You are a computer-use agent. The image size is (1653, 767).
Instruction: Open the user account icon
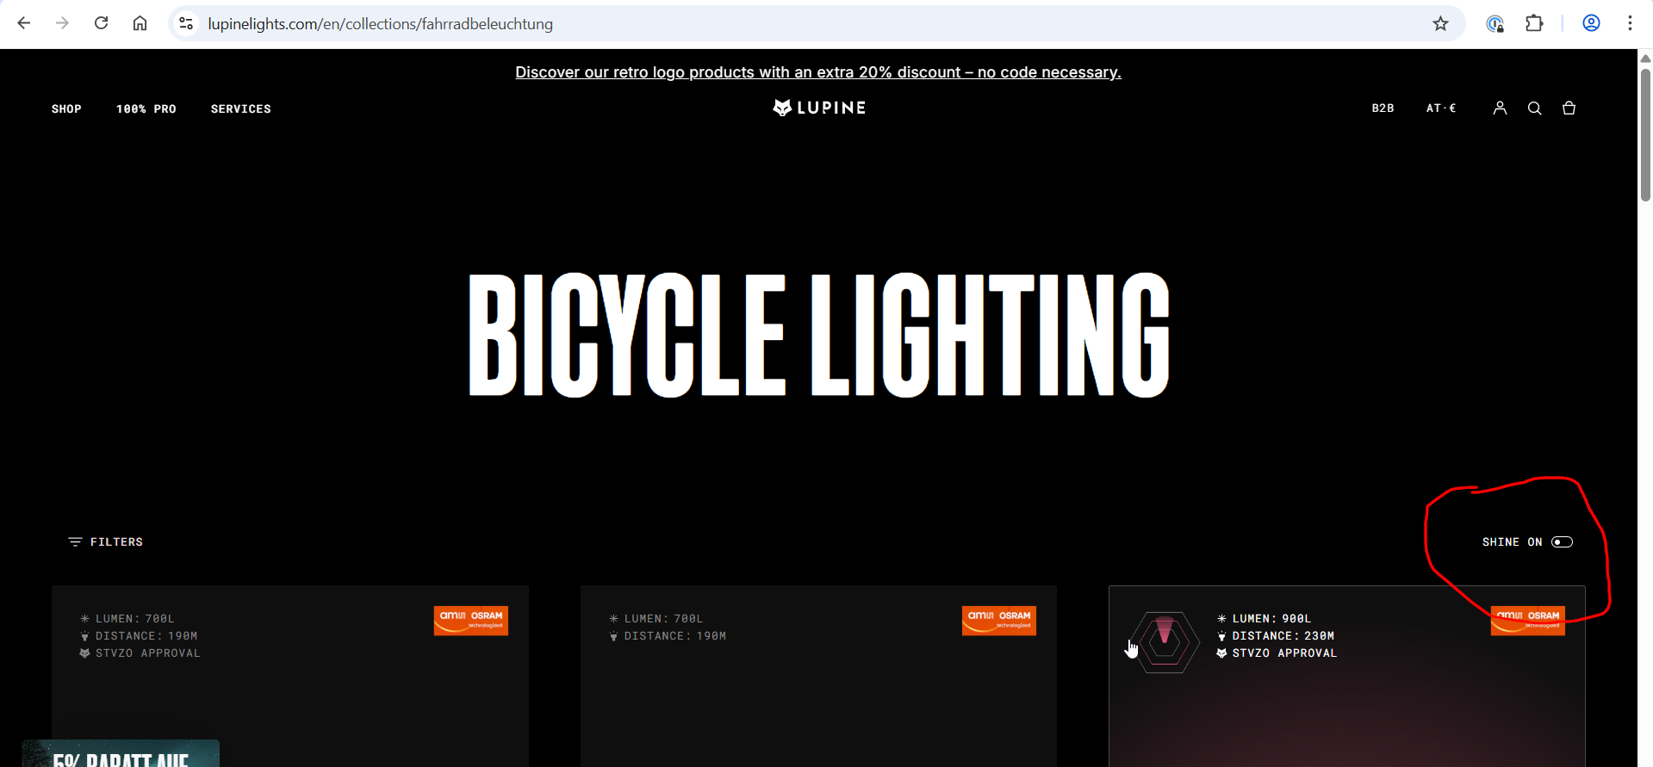(1500, 108)
